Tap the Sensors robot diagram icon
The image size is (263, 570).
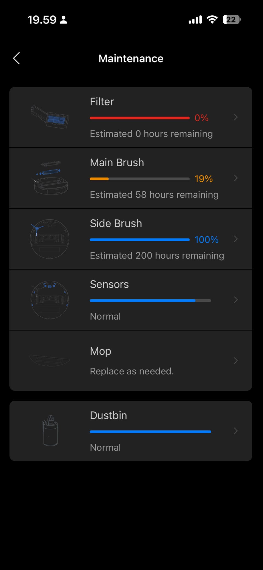pos(50,300)
